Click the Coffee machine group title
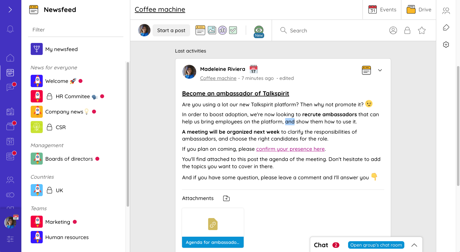The width and height of the screenshot is (460, 252). (160, 9)
